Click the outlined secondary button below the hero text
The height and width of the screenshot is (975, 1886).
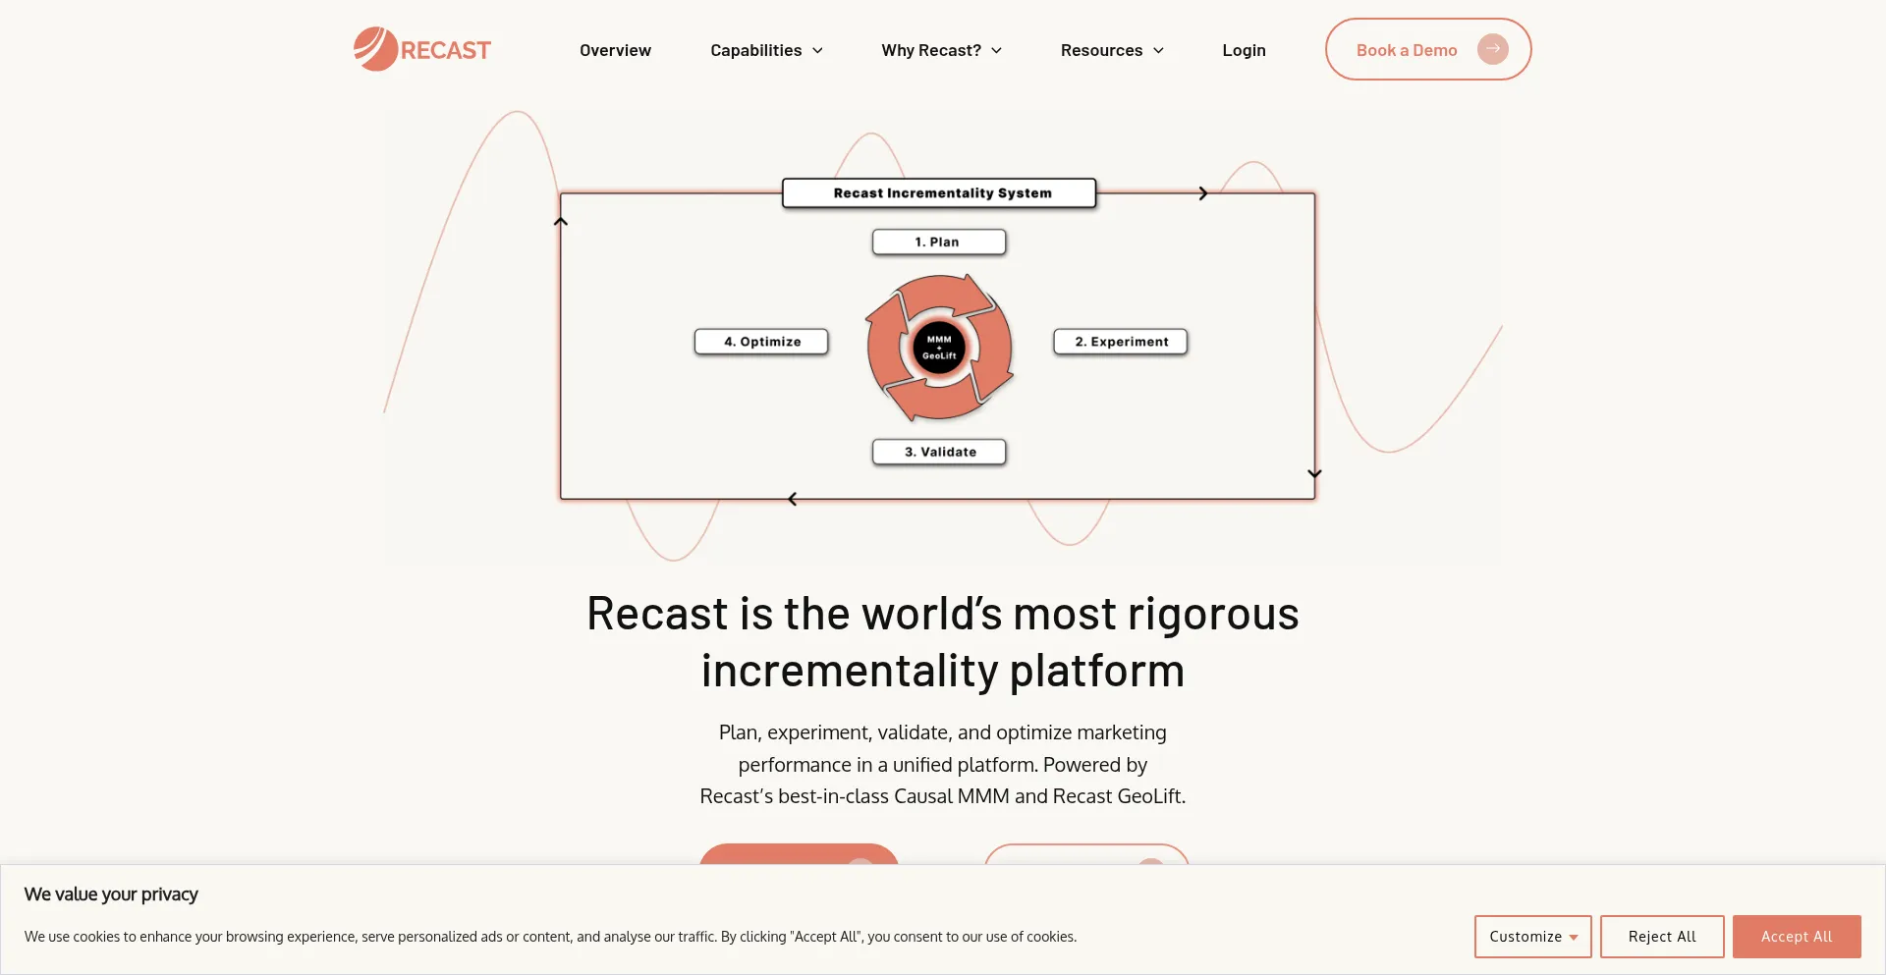(x=1086, y=868)
